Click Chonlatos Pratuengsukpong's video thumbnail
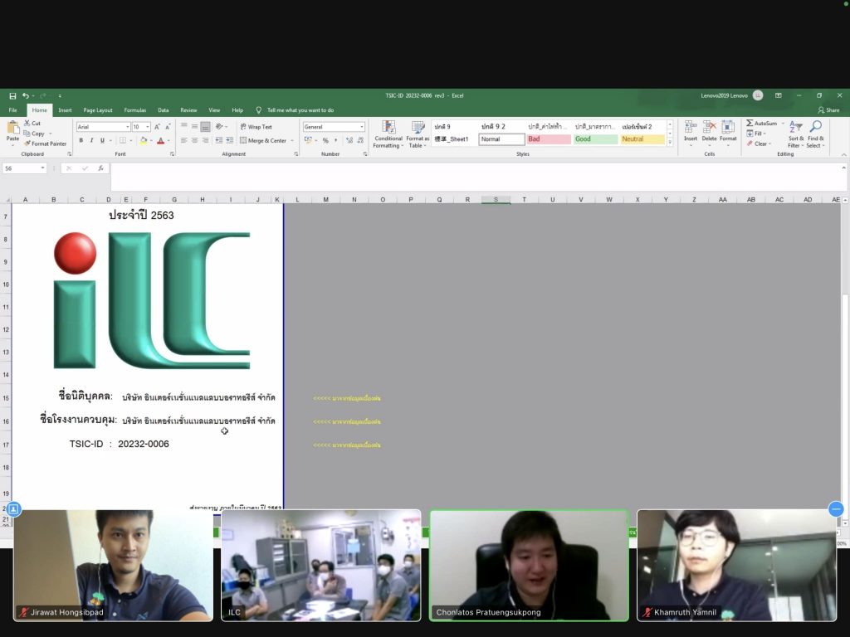Viewport: 850px width, 637px height. coord(529,564)
